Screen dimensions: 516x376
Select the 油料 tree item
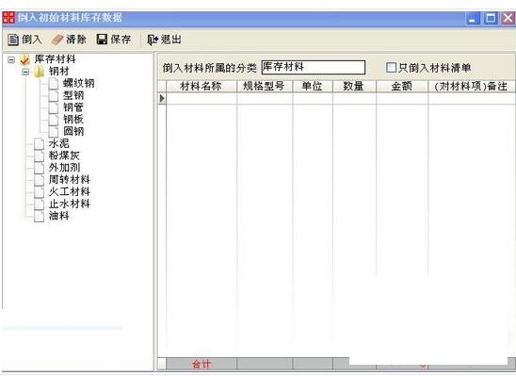59,216
